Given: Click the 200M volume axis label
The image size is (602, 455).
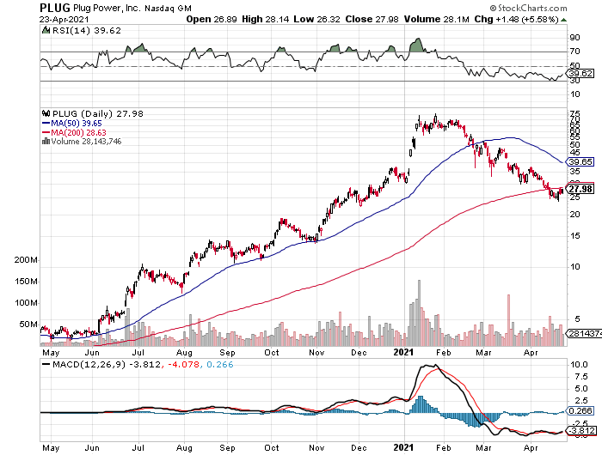Looking at the screenshot, I should (x=26, y=260).
